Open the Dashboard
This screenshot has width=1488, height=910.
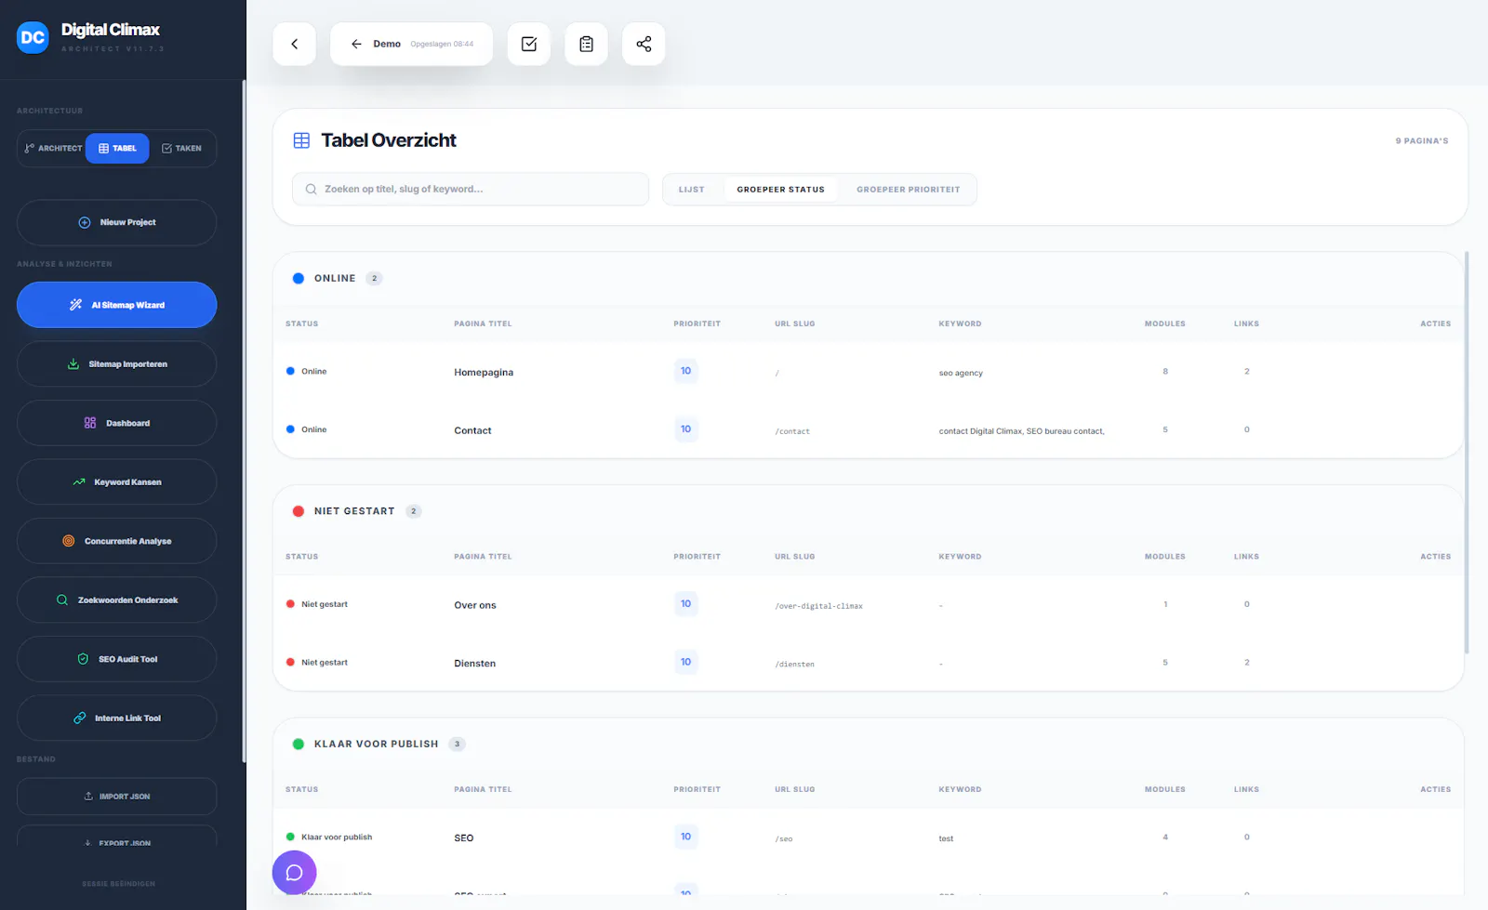click(117, 423)
